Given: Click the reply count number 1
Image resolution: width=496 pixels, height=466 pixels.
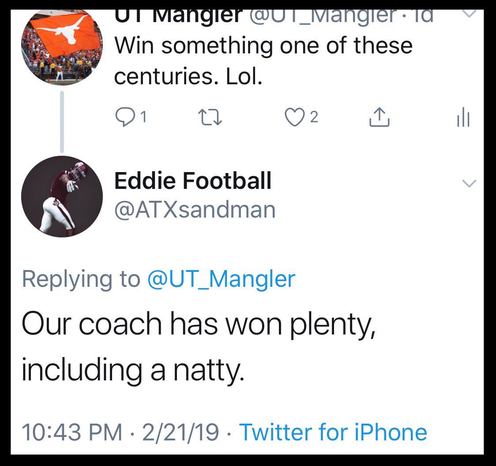Looking at the screenshot, I should tap(143, 117).
